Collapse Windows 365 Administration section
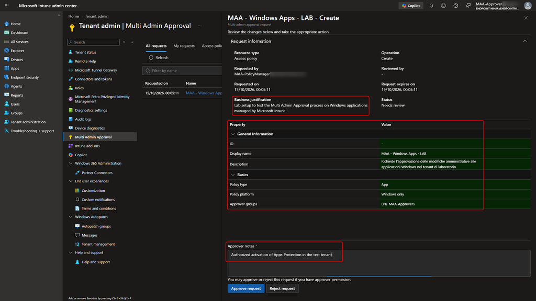The image size is (536, 301). tap(71, 164)
